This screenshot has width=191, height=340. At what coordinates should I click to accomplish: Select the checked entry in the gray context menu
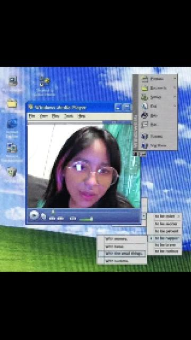tap(164, 238)
